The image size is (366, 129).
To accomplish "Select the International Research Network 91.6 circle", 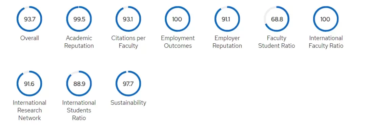I will tap(29, 84).
